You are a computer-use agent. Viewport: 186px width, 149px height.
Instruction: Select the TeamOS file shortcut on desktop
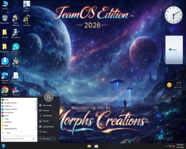[16, 77]
